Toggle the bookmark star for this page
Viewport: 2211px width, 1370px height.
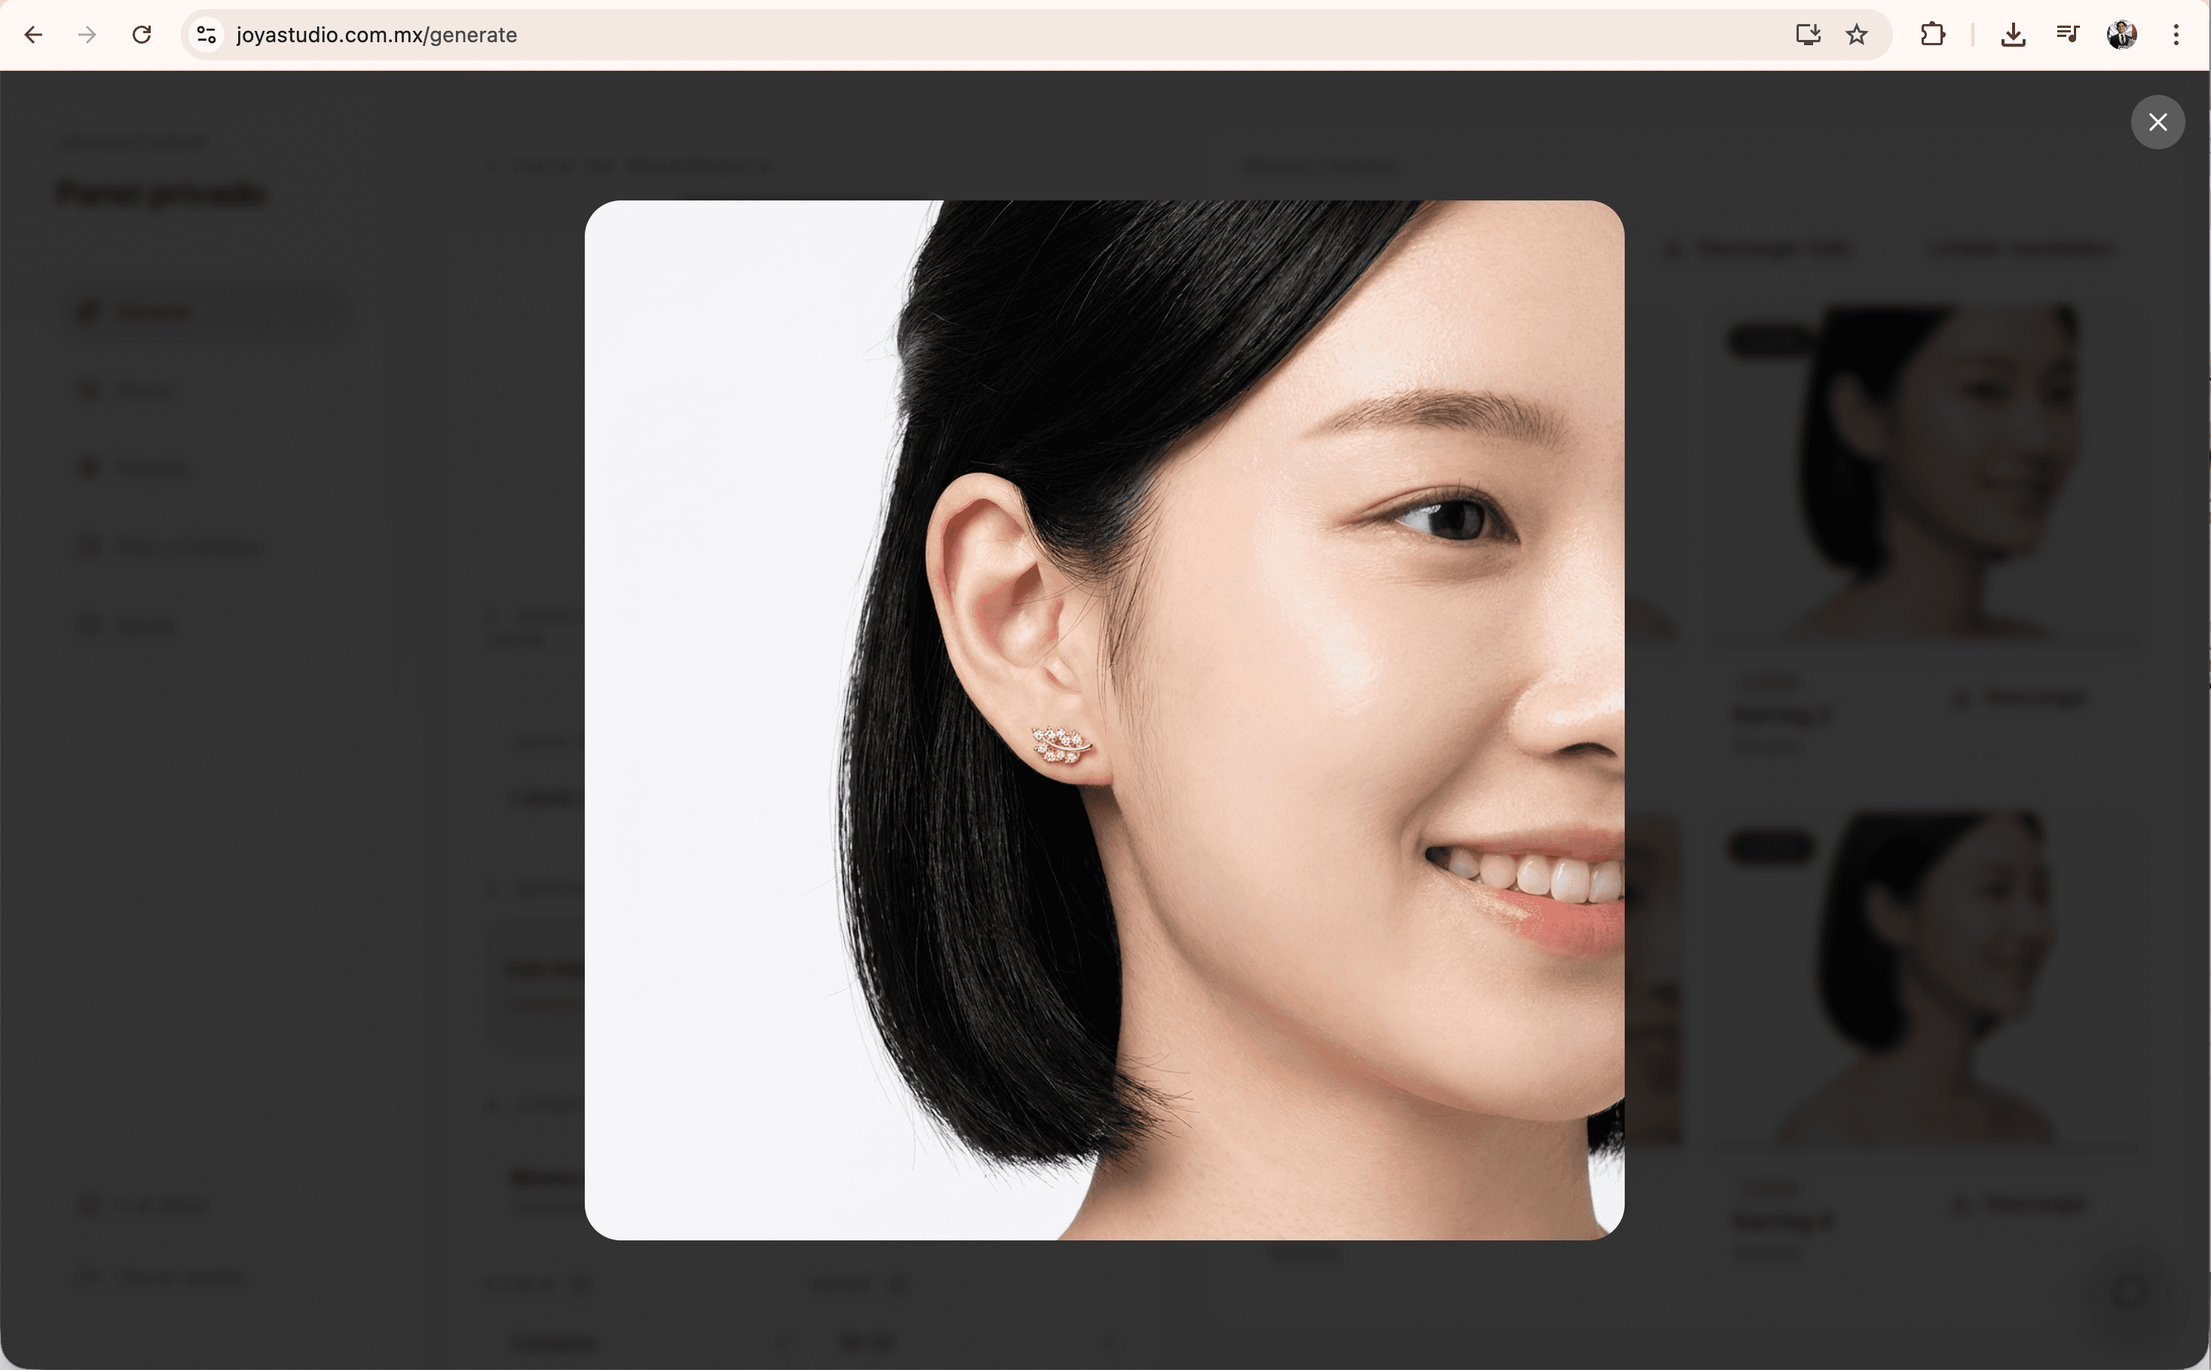1857,35
